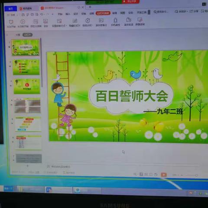Click the Hide Slide icon
This screenshot has width=208, height=208.
(x=75, y=21)
